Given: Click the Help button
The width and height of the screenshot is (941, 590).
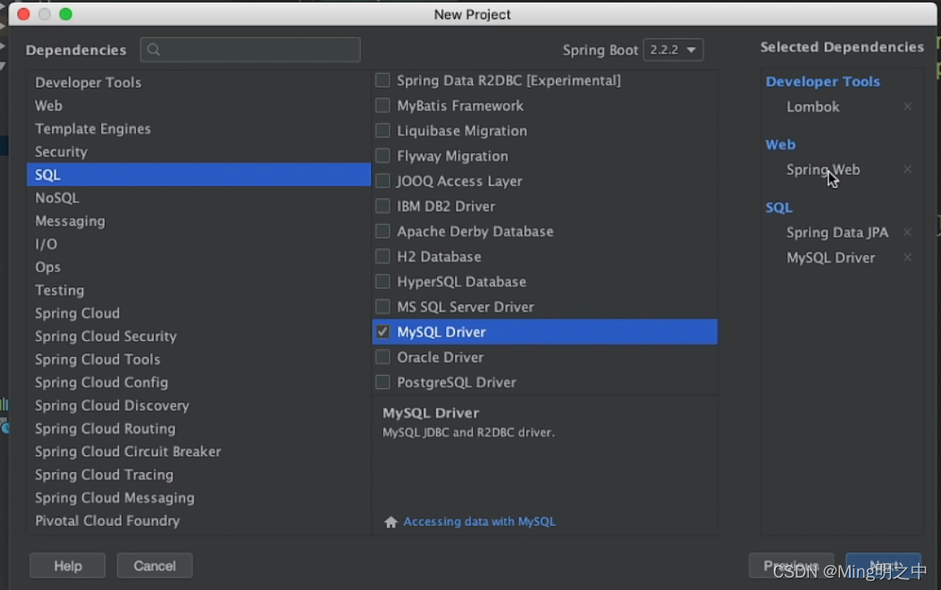Looking at the screenshot, I should (67, 565).
